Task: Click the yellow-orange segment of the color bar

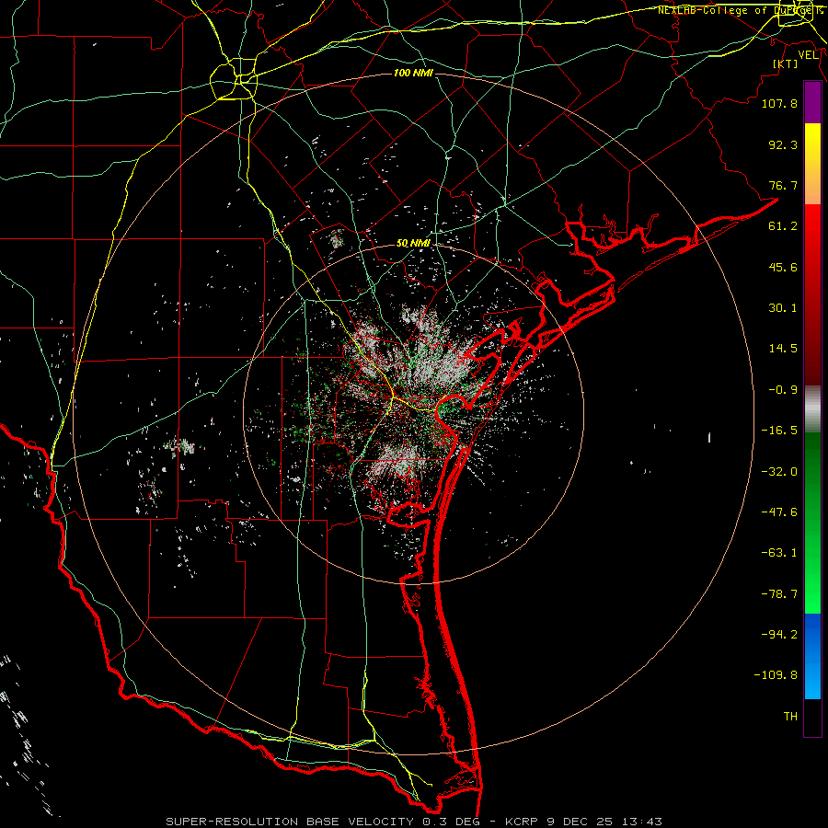Action: [x=812, y=164]
